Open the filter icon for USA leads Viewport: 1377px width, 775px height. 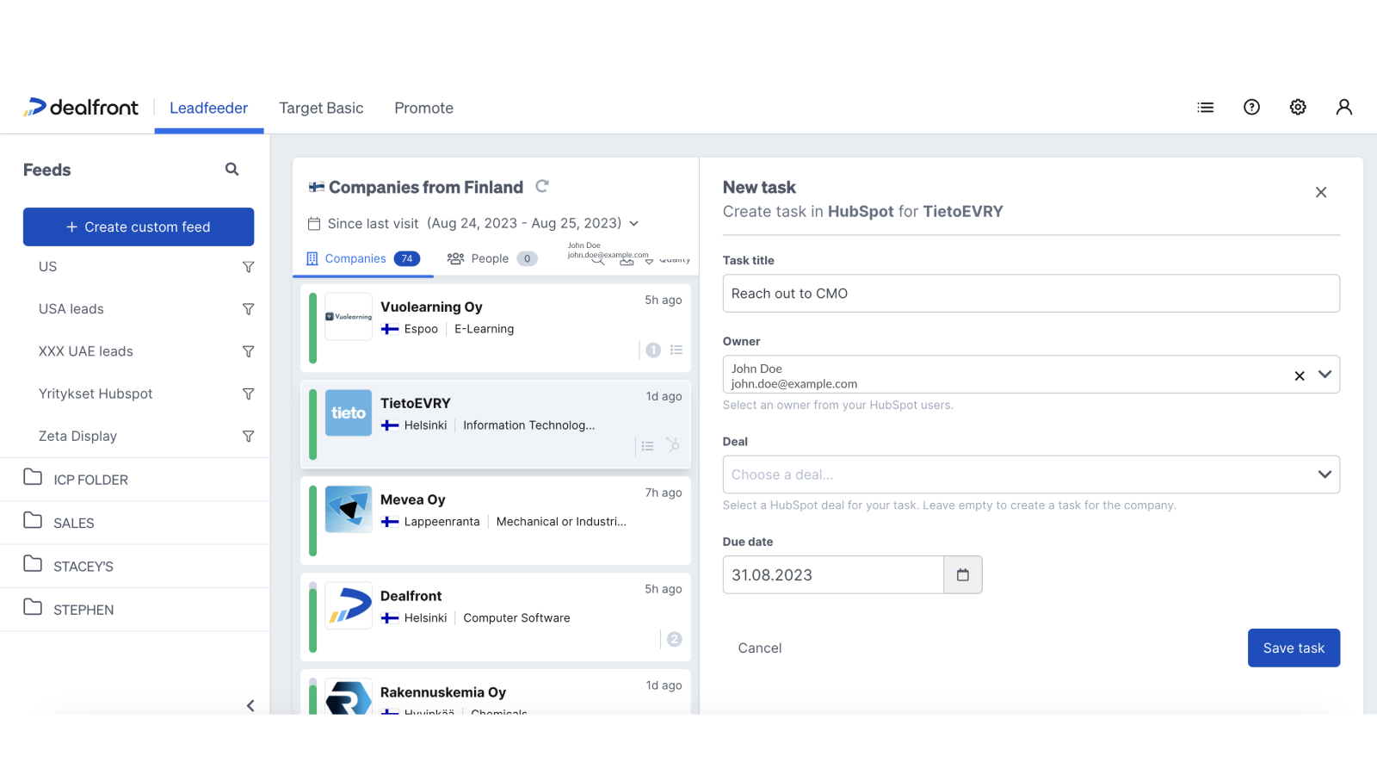click(248, 308)
